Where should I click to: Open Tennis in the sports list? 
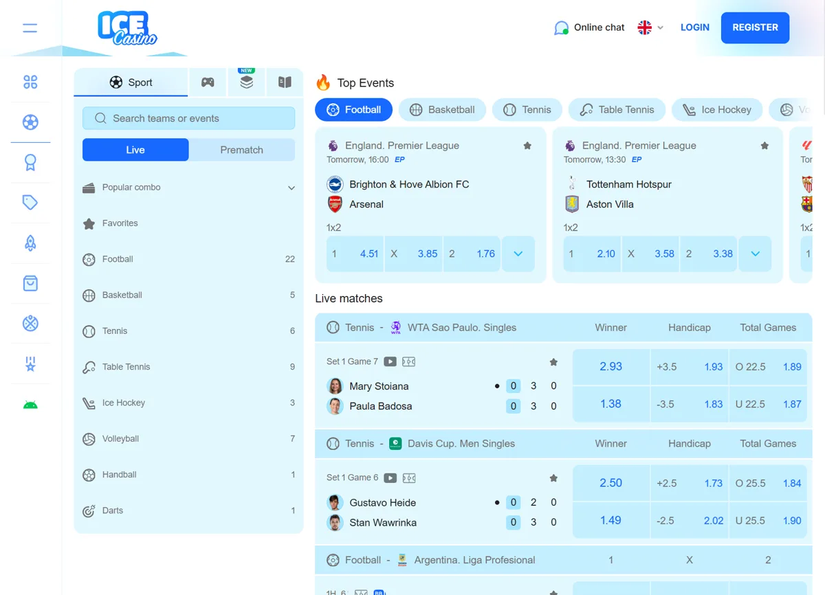coord(188,331)
